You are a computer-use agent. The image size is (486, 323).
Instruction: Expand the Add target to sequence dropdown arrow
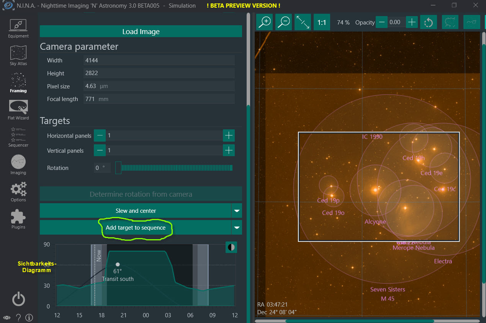237,228
